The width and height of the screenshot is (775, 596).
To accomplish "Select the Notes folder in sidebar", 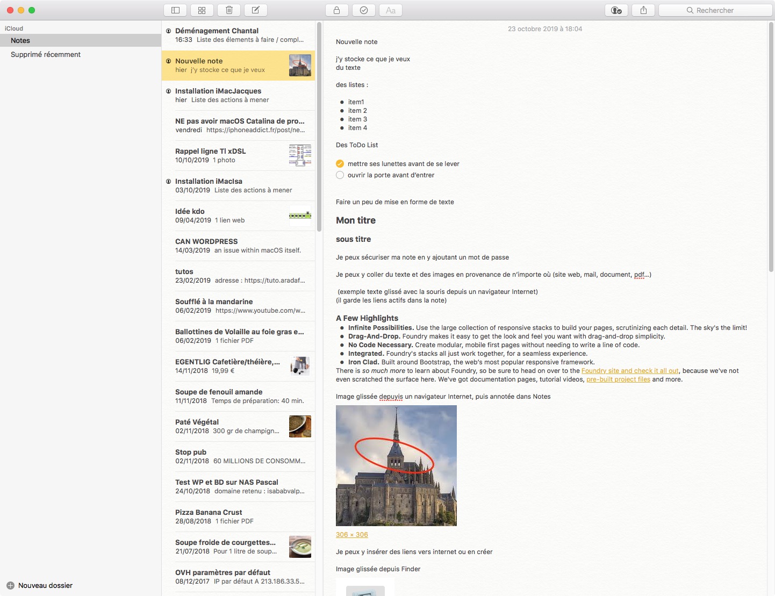I will click(20, 40).
